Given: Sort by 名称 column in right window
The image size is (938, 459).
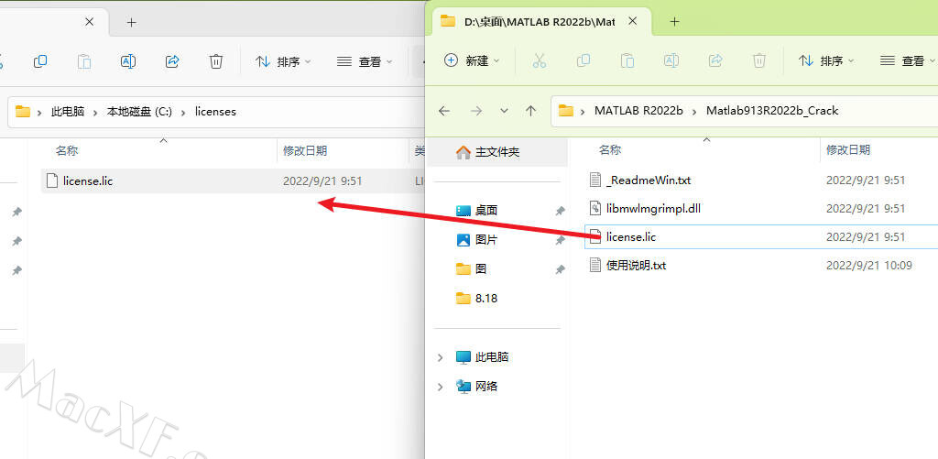Looking at the screenshot, I should pos(610,149).
